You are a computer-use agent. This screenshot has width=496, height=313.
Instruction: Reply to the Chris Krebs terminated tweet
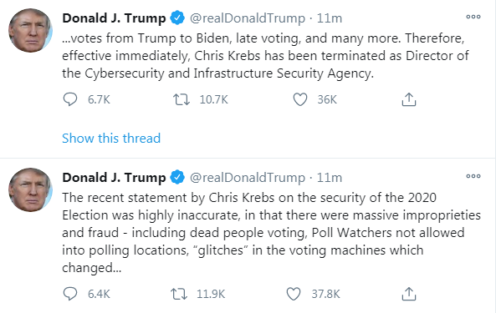click(70, 99)
